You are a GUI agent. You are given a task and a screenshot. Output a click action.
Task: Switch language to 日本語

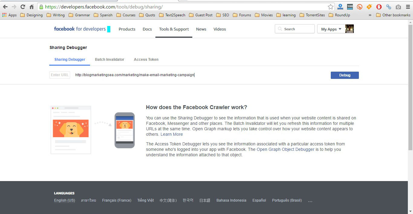pyautogui.click(x=205, y=200)
